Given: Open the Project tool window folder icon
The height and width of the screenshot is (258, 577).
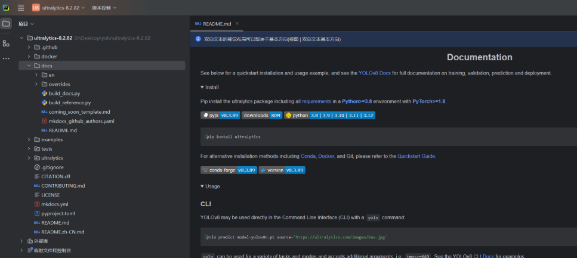Looking at the screenshot, I should (6, 24).
